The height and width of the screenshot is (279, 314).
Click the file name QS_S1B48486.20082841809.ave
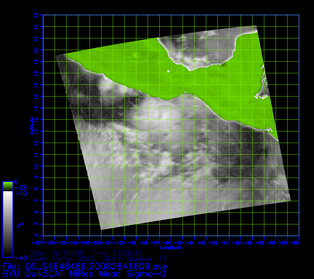coord(96,266)
